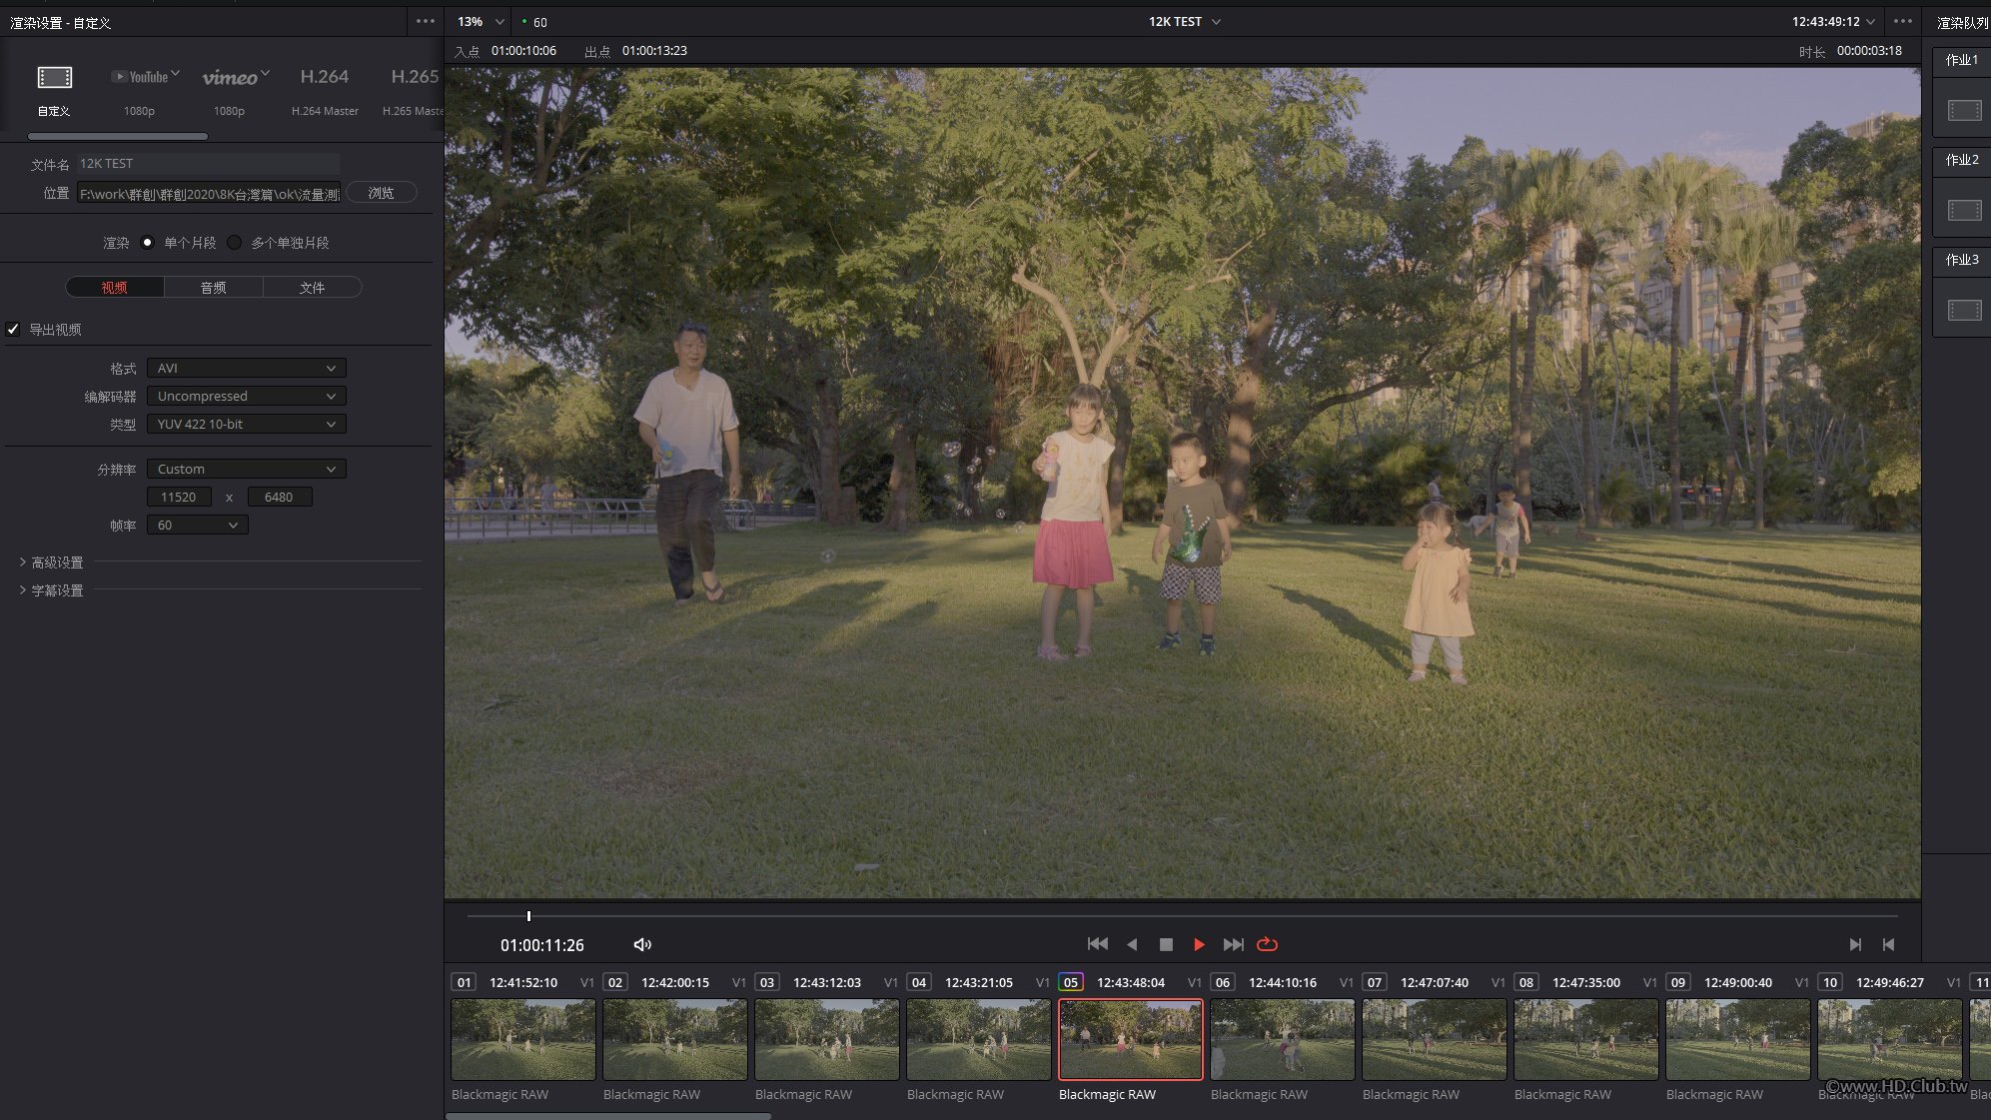Viewport: 1991px width, 1120px height.
Task: Toggle the 导出视频 export video checkbox
Action: point(14,329)
